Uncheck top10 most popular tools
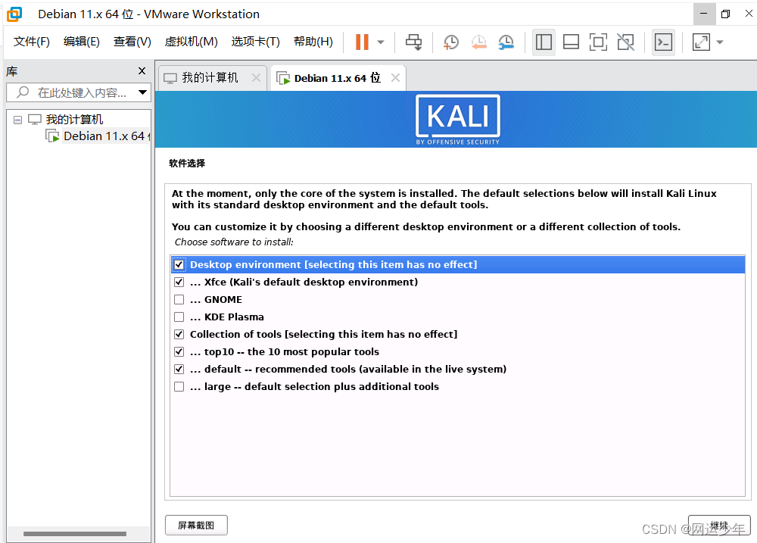Image resolution: width=757 pixels, height=543 pixels. [179, 351]
